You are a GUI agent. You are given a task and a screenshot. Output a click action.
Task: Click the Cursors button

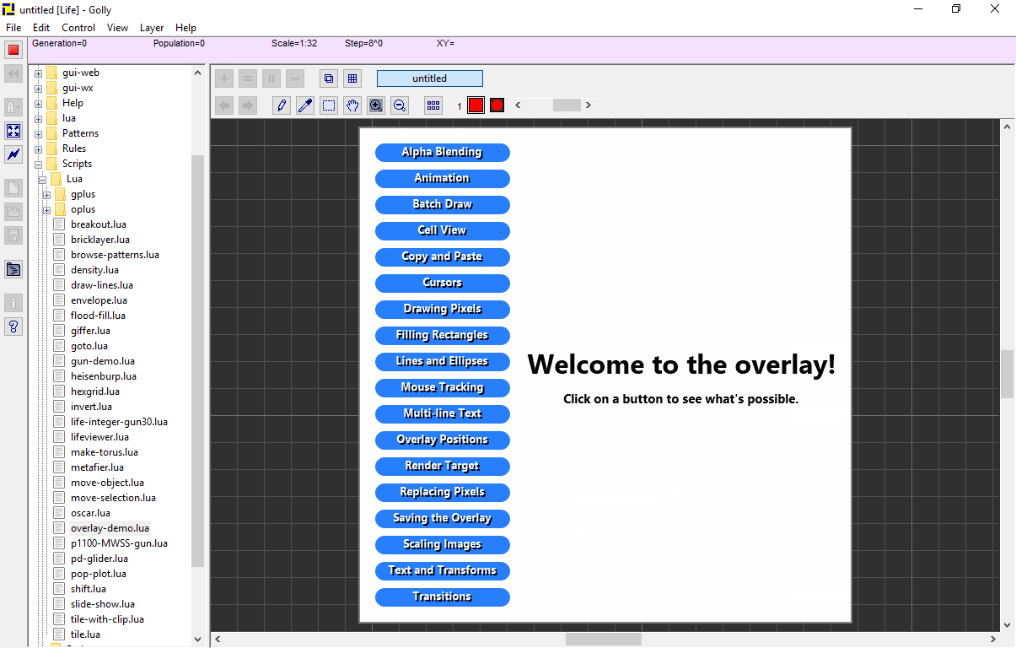[x=443, y=283]
